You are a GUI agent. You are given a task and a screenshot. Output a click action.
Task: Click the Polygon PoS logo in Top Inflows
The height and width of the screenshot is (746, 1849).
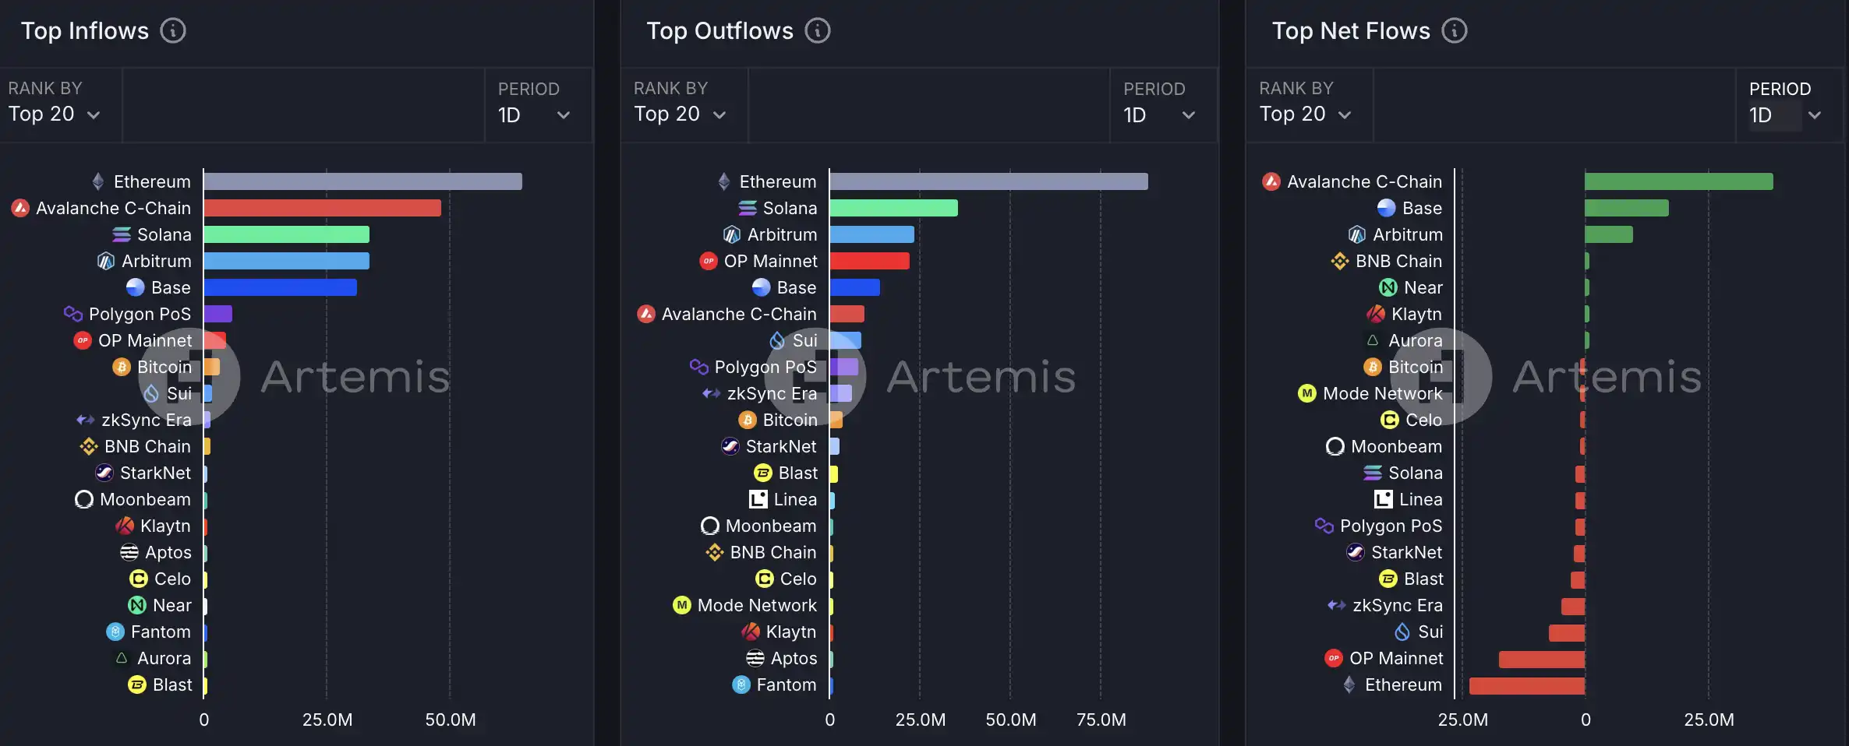73,314
